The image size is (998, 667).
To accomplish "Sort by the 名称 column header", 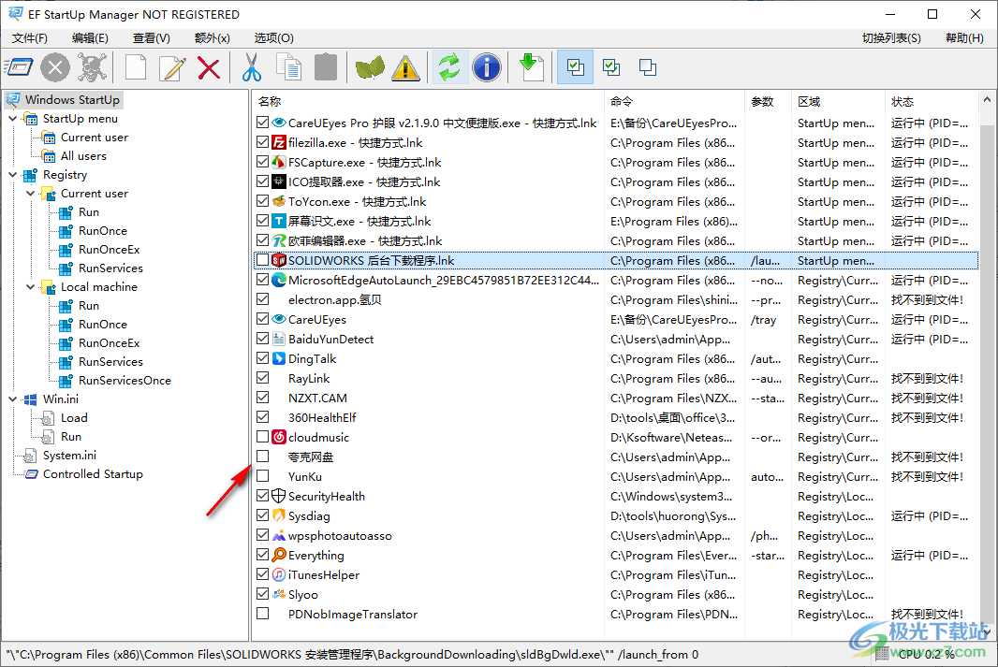I will tap(428, 102).
